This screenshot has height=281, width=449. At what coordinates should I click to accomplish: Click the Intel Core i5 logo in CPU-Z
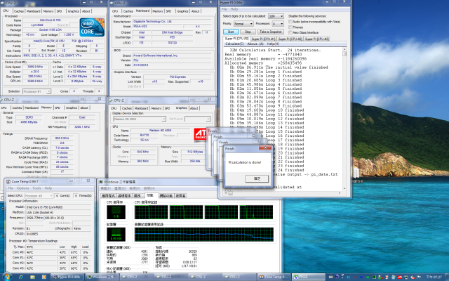(x=92, y=27)
